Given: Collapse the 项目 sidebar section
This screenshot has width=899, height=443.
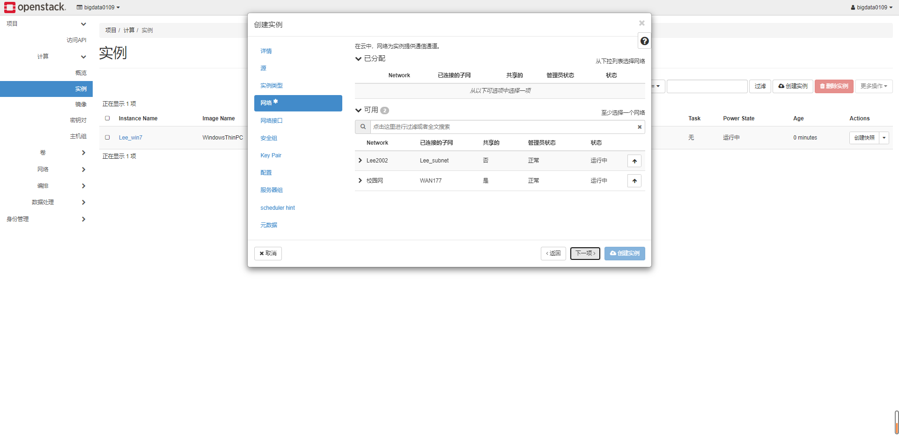Looking at the screenshot, I should pyautogui.click(x=83, y=24).
